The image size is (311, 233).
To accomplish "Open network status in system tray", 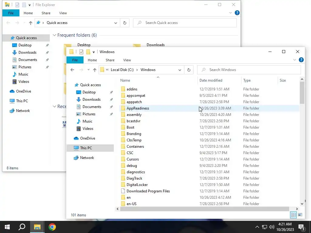I will (265, 227).
